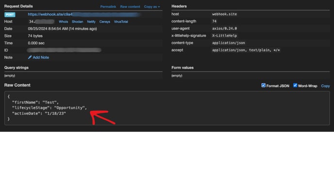Viewport: 334px width, 188px height.
Task: Click the Add Note link text
Action: point(41,57)
